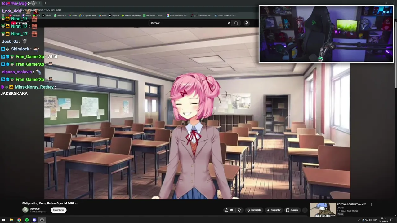Open File Explorer from taskbar

[11, 220]
